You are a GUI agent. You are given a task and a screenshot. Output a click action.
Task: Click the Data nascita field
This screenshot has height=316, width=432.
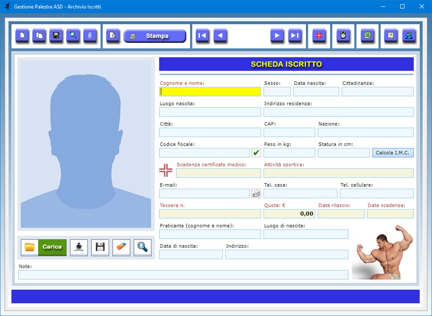tap(316, 91)
